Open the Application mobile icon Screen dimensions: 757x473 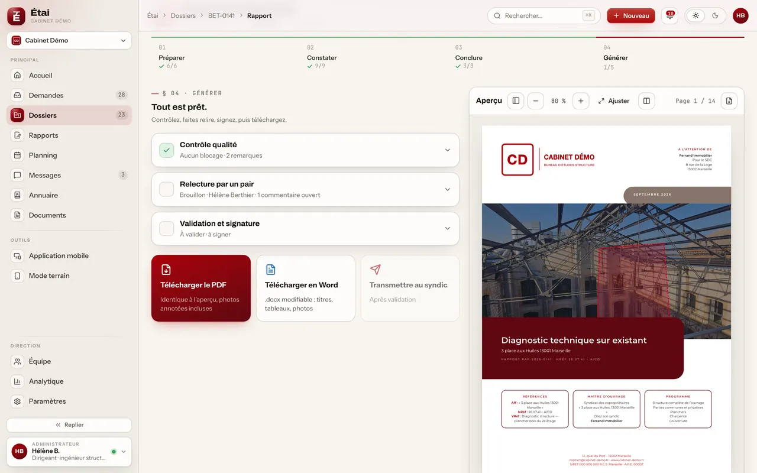[18, 256]
